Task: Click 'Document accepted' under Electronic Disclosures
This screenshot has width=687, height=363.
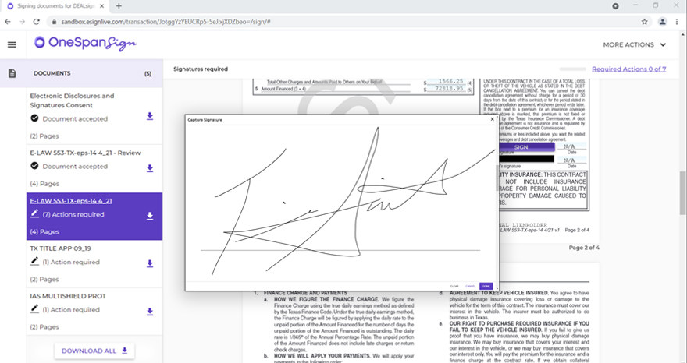Action: tap(75, 119)
